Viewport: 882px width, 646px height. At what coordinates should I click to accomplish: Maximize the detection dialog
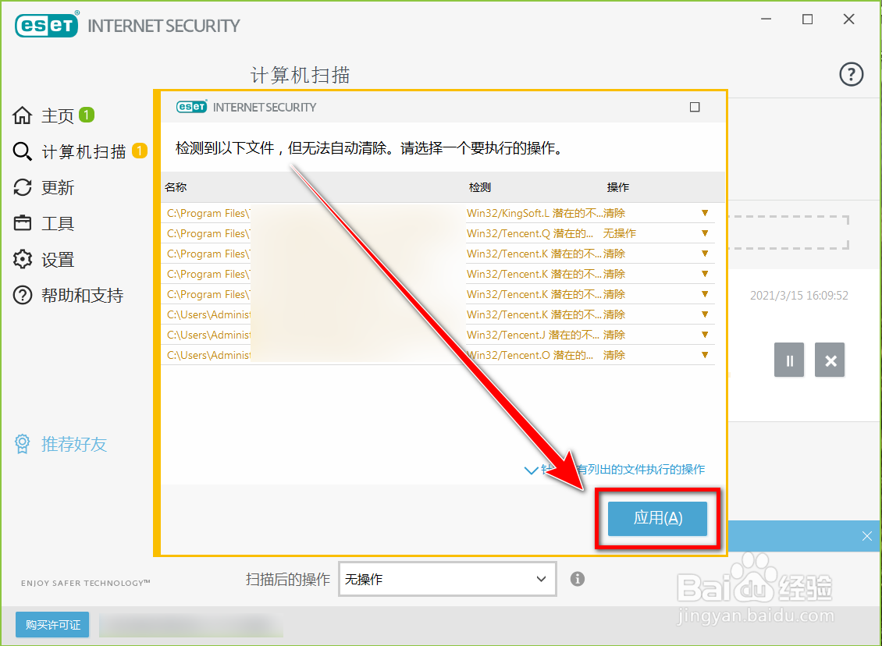pyautogui.click(x=695, y=107)
